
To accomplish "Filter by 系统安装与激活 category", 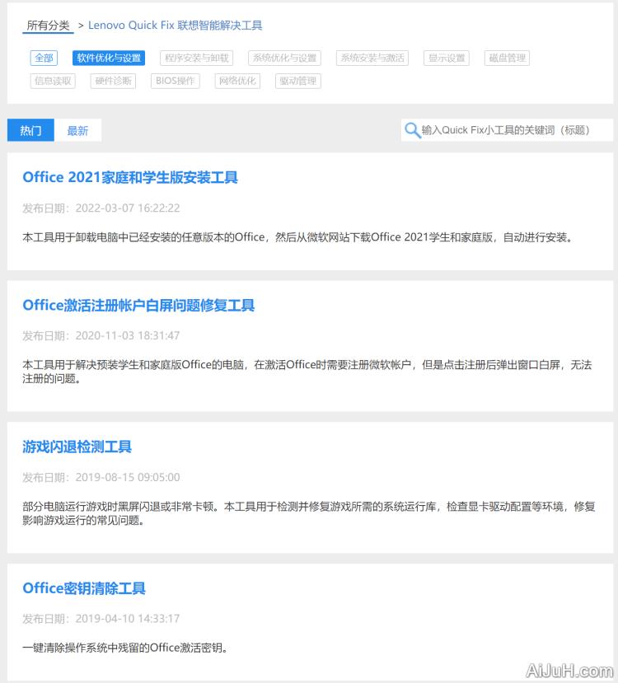I will point(372,58).
